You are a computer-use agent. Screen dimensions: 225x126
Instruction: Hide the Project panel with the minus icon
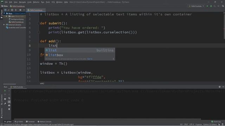[24, 10]
